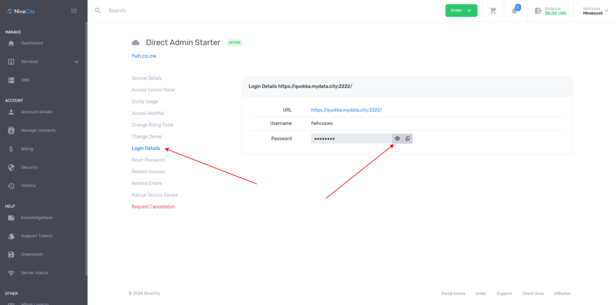Click the sidebar vertical scrollbar
616x305 pixels.
(x=87, y=149)
